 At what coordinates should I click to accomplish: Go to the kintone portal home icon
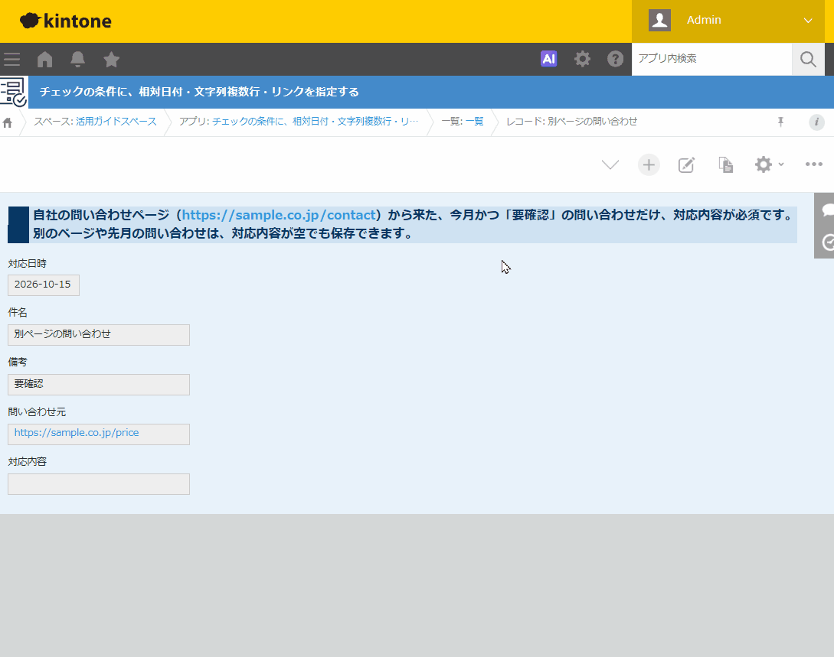click(44, 59)
